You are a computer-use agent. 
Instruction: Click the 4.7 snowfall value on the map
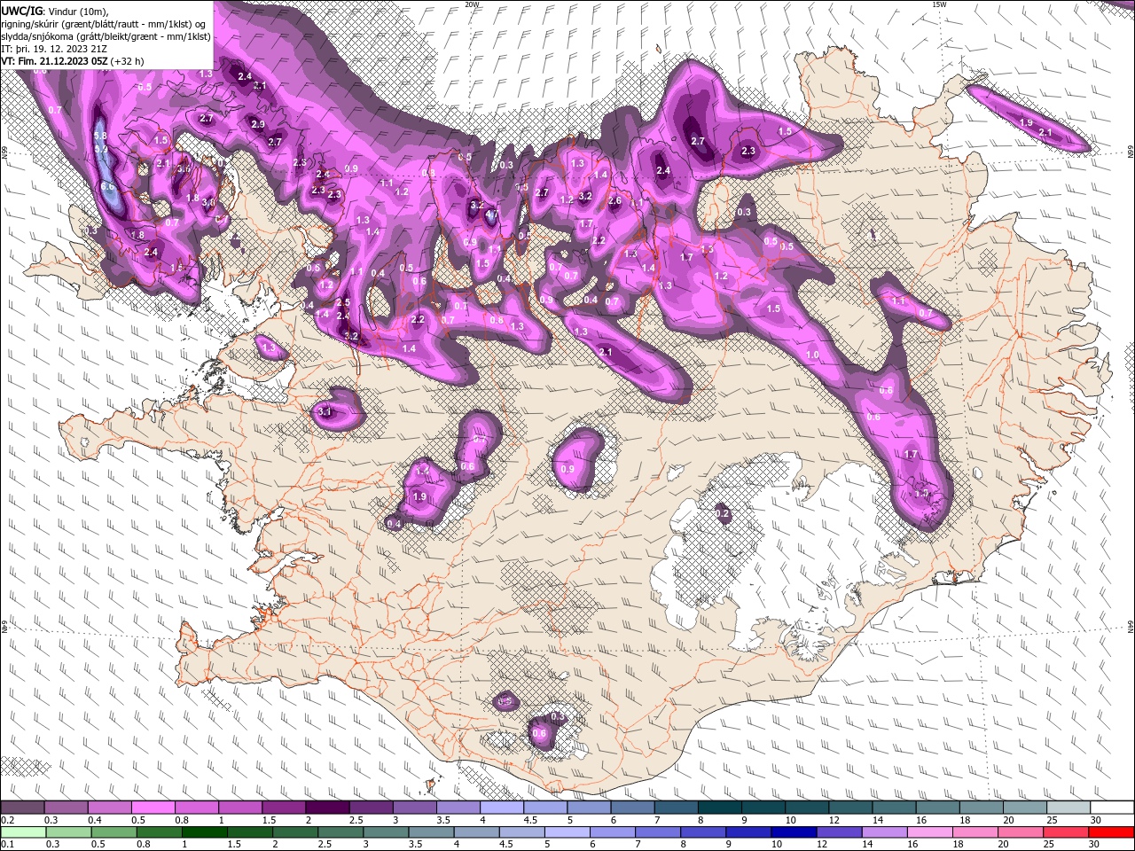point(490,214)
